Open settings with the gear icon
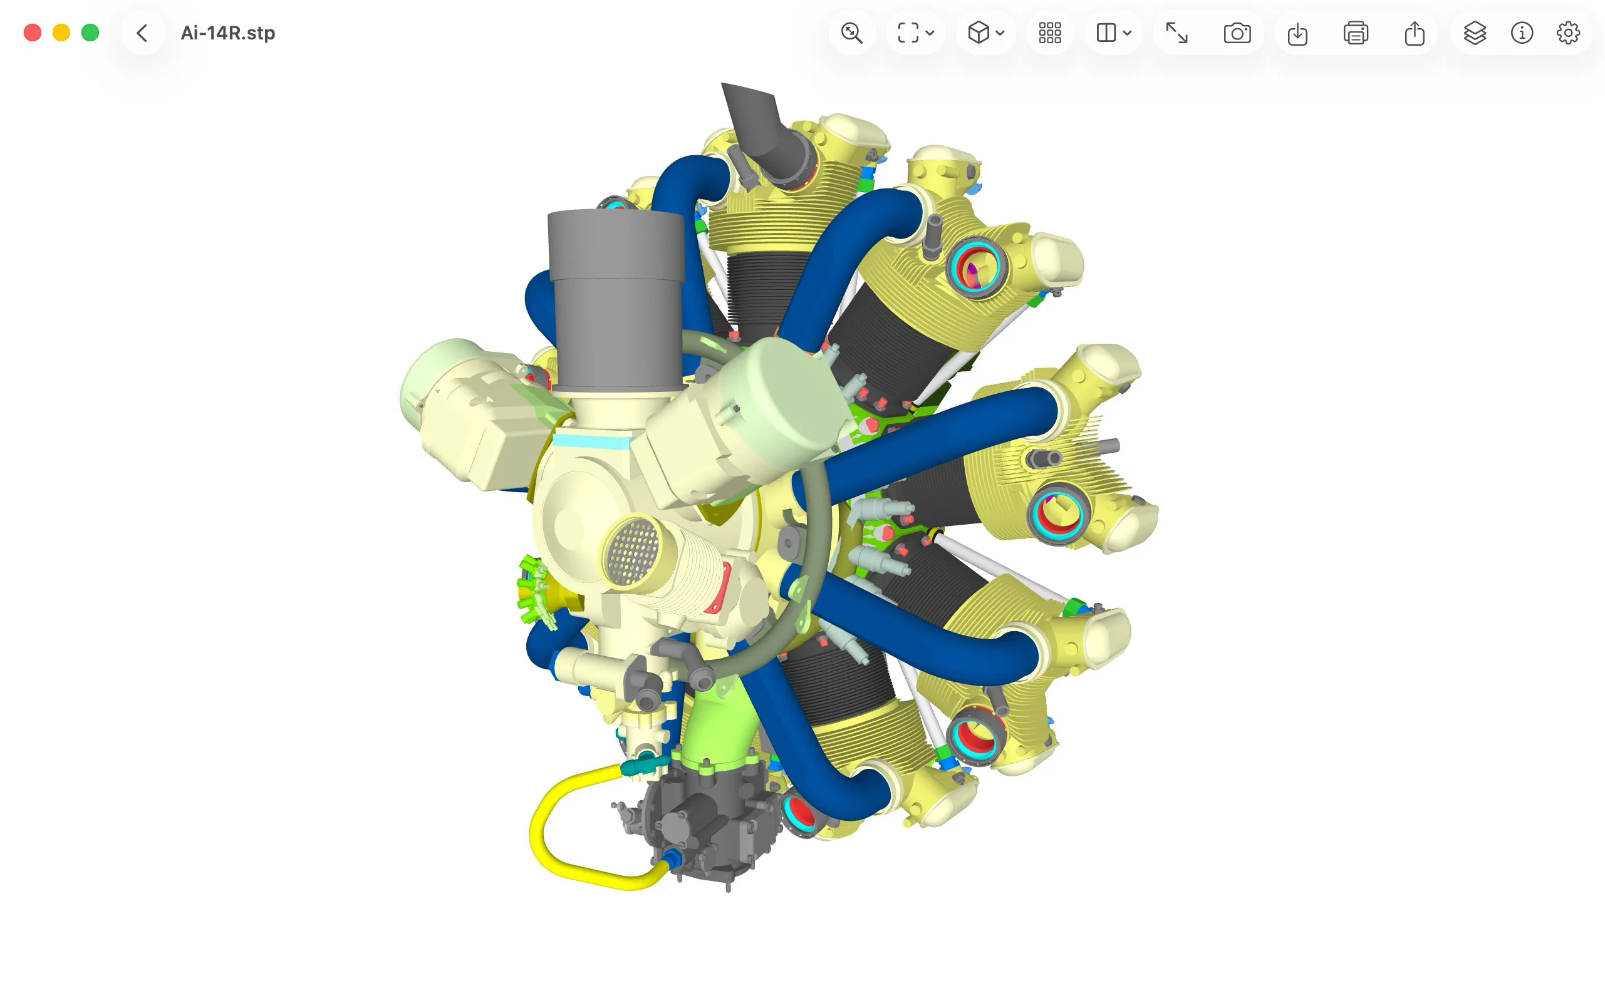The width and height of the screenshot is (1605, 1008). [x=1568, y=33]
